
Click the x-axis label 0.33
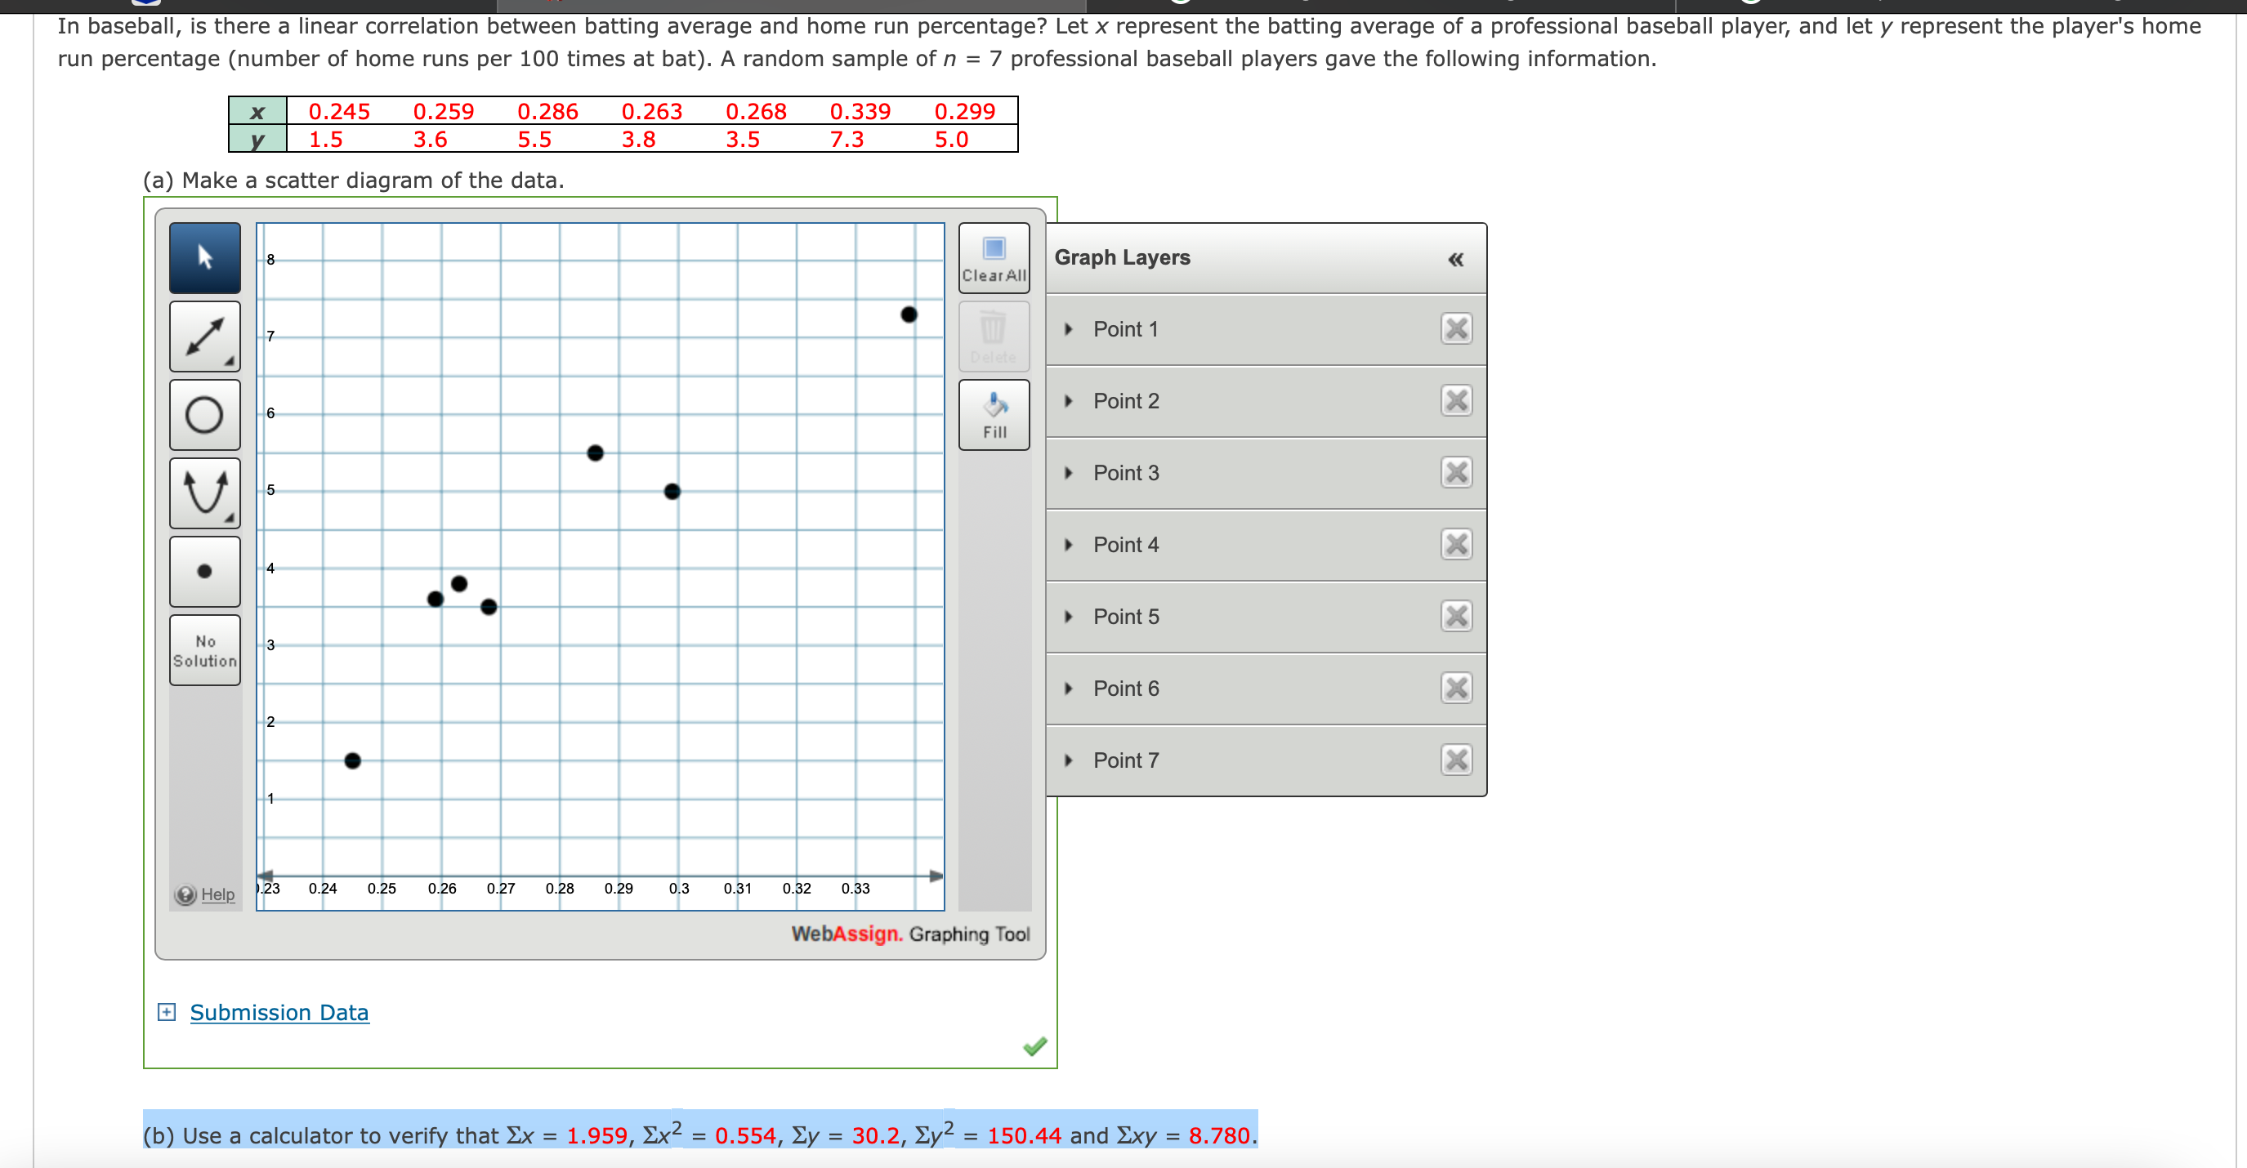[x=855, y=888]
